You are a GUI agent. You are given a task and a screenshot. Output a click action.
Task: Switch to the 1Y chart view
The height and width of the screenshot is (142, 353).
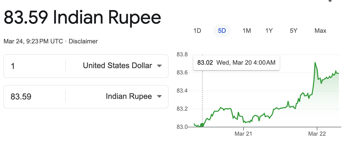269,31
